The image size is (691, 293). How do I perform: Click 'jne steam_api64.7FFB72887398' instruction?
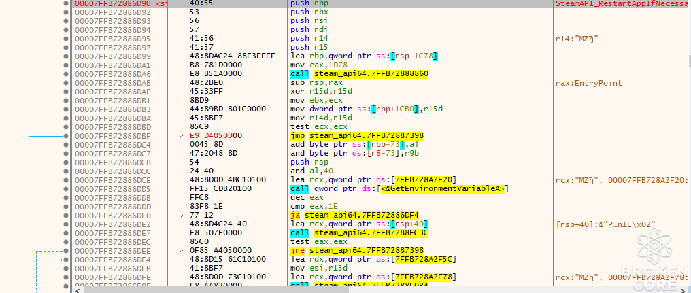point(357,251)
